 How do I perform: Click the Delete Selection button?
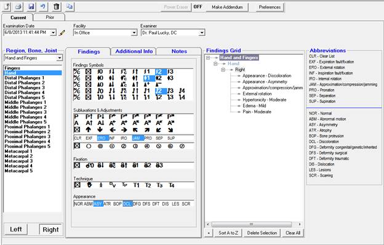pos(262,233)
